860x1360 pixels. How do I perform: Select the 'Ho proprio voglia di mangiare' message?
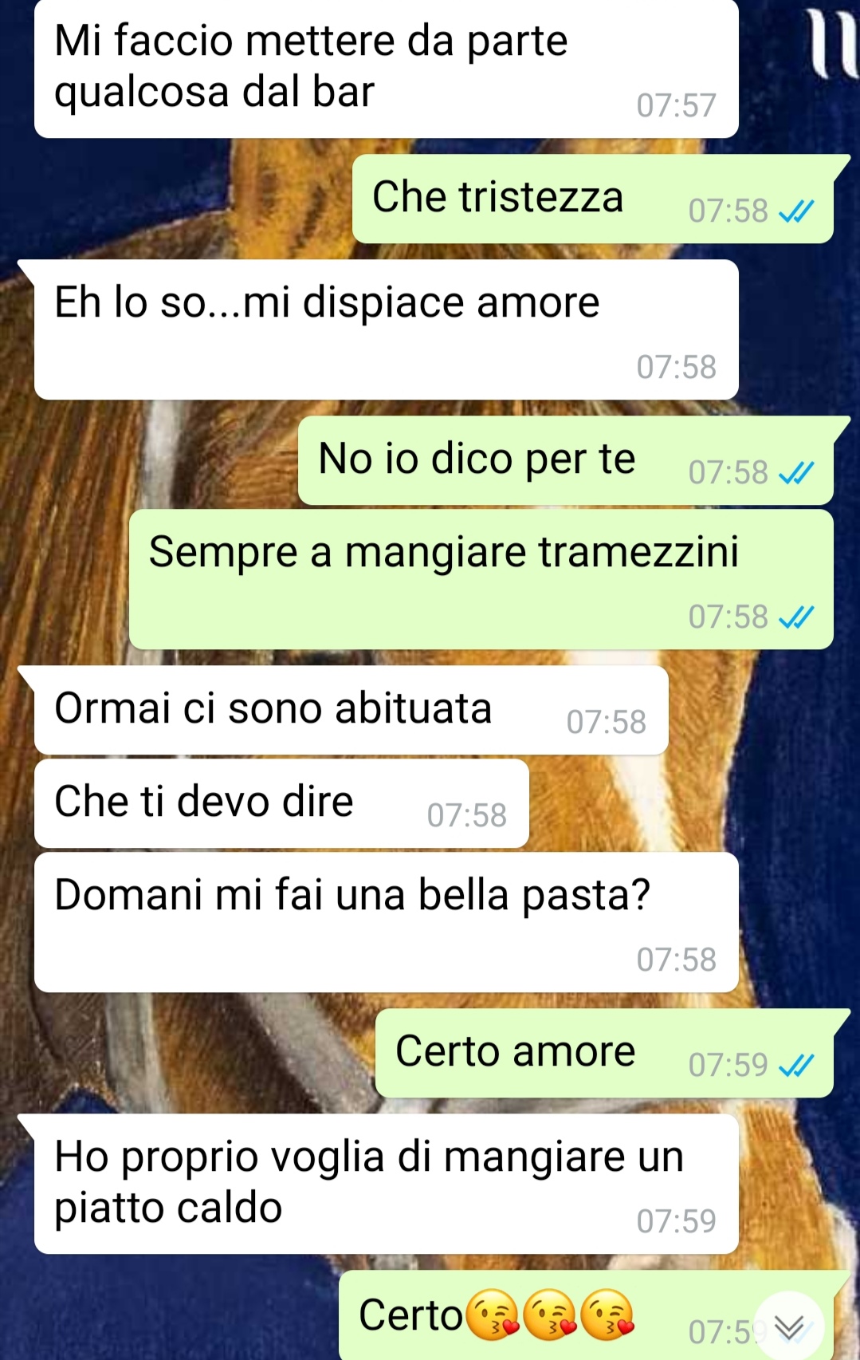pyautogui.click(x=387, y=1184)
